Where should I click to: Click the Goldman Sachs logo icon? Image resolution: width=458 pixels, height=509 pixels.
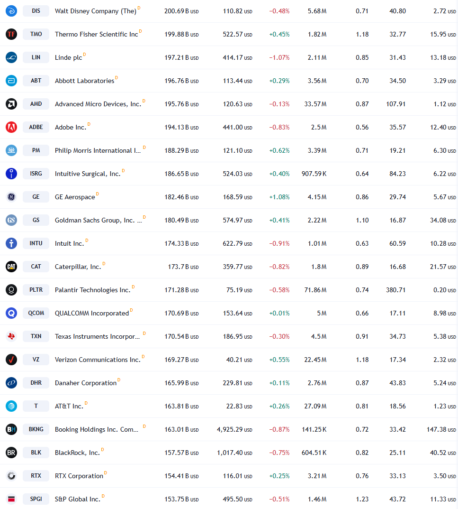pyautogui.click(x=11, y=220)
